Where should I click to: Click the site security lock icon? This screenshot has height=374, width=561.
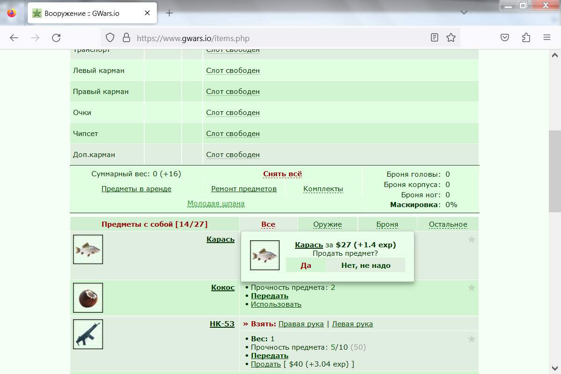pyautogui.click(x=126, y=37)
